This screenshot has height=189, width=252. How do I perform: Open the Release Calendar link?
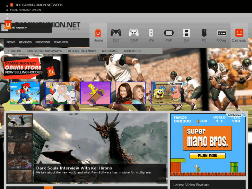point(82,51)
